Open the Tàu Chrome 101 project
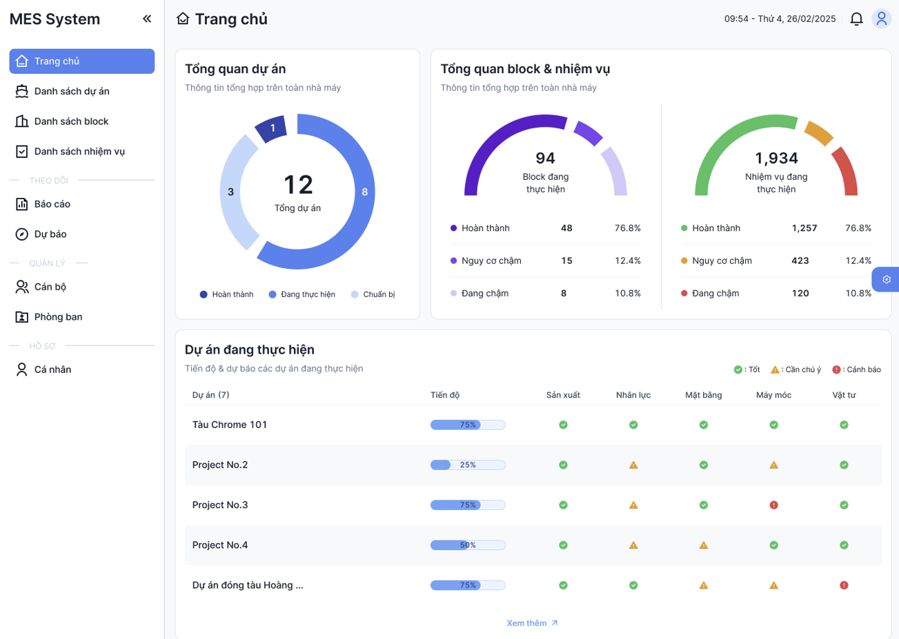 pos(230,425)
